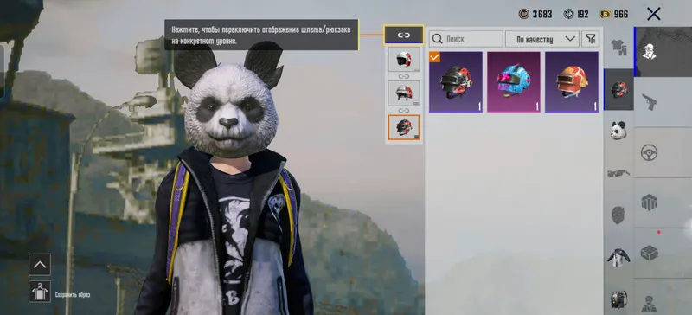
Task: Click the 966 currency balance
Action: (621, 14)
